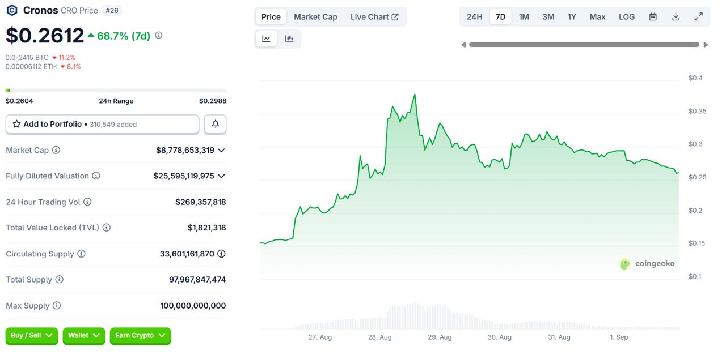Select the 7D time range
This screenshot has height=355, width=726.
(500, 17)
